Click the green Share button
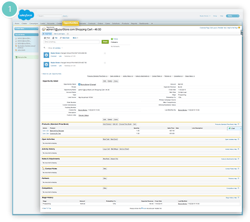Viewport: 250px width, 222px height. point(105,42)
